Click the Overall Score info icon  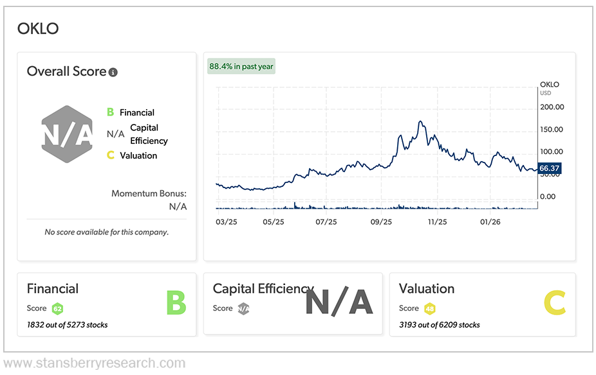(x=113, y=73)
